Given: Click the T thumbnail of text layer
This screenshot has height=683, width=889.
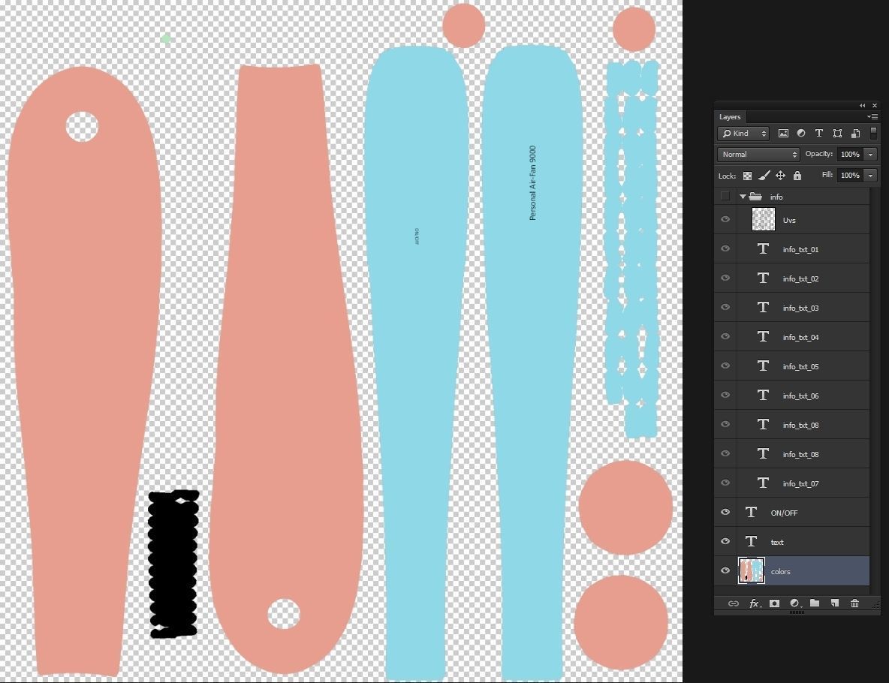Looking at the screenshot, I should click(752, 541).
